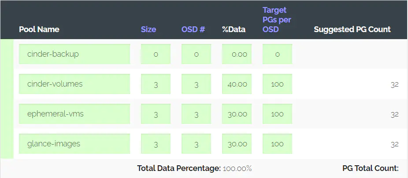
Task: Edit Size field for cinder-backup
Action: (x=156, y=54)
